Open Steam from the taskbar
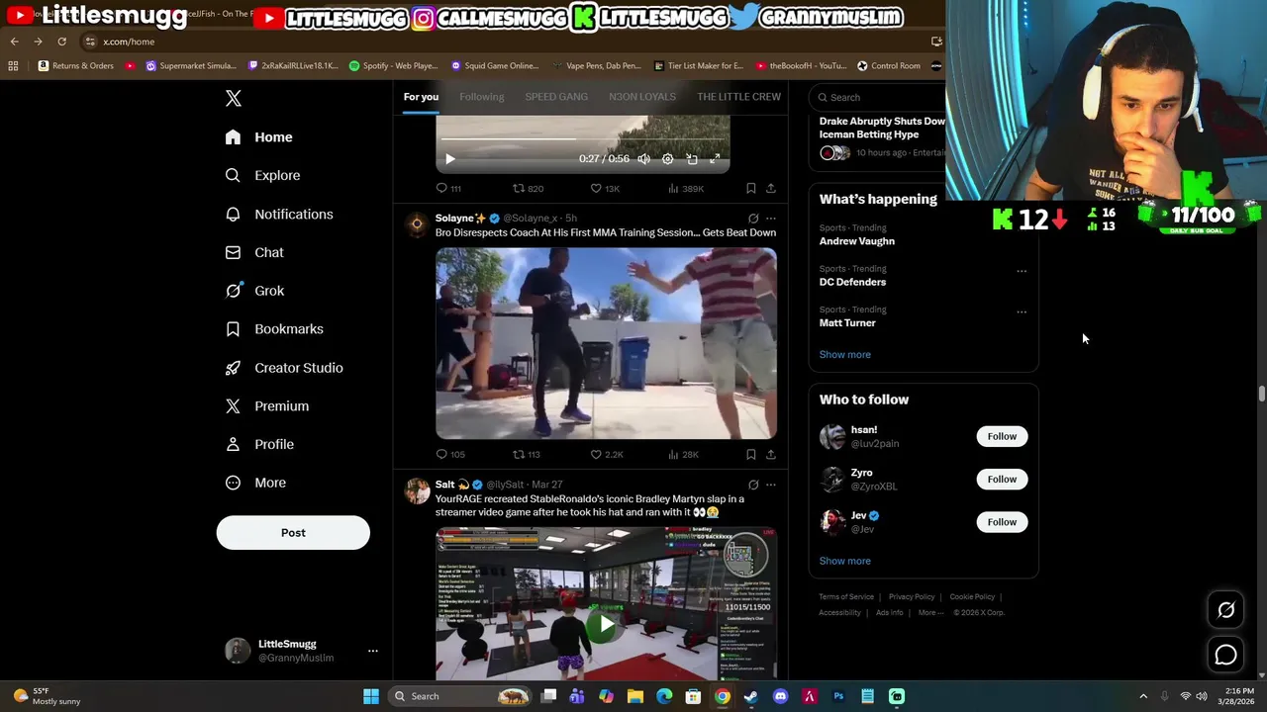Image resolution: width=1267 pixels, height=712 pixels. [751, 696]
